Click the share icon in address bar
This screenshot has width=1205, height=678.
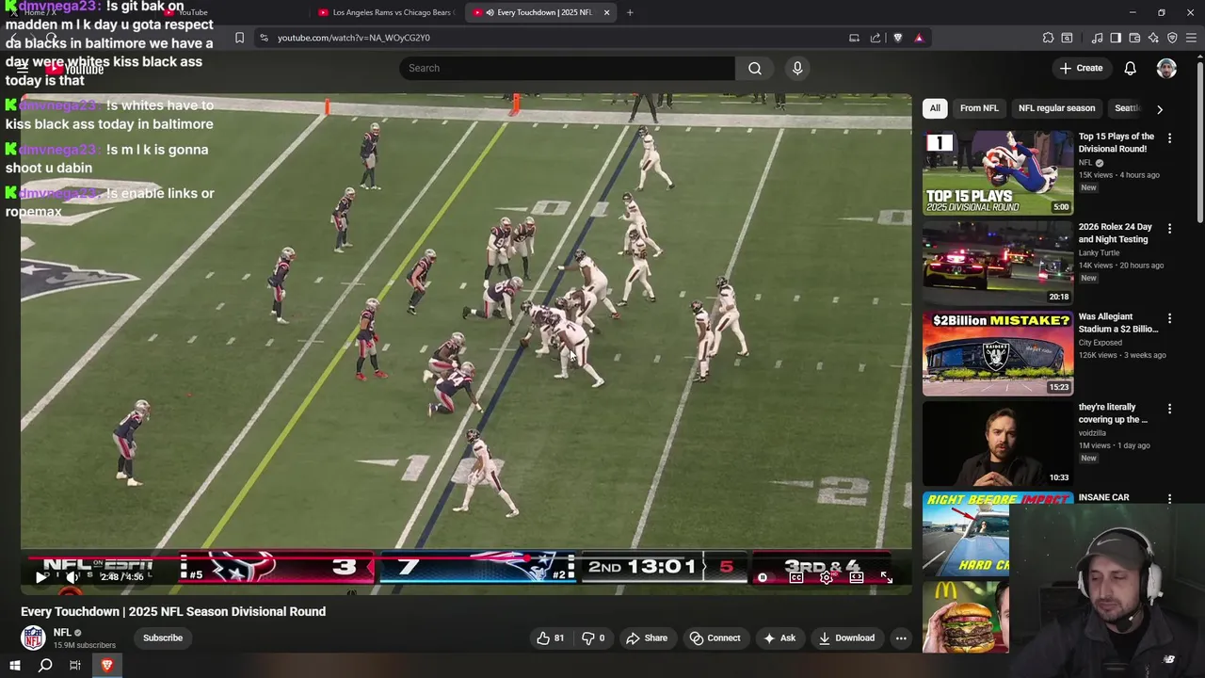(876, 38)
